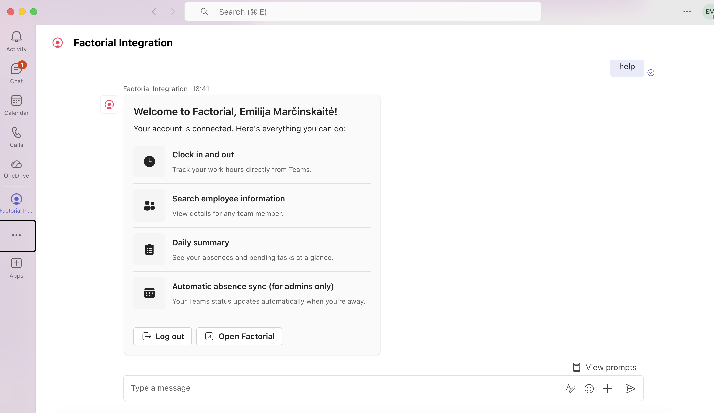Open the text format options icon
Viewport: 714px width, 413px height.
click(571, 388)
